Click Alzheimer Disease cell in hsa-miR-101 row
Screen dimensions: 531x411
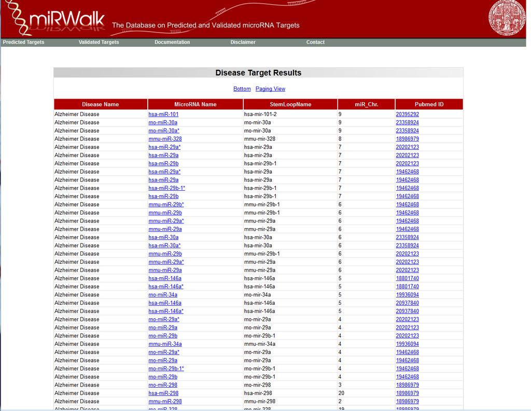click(x=77, y=115)
